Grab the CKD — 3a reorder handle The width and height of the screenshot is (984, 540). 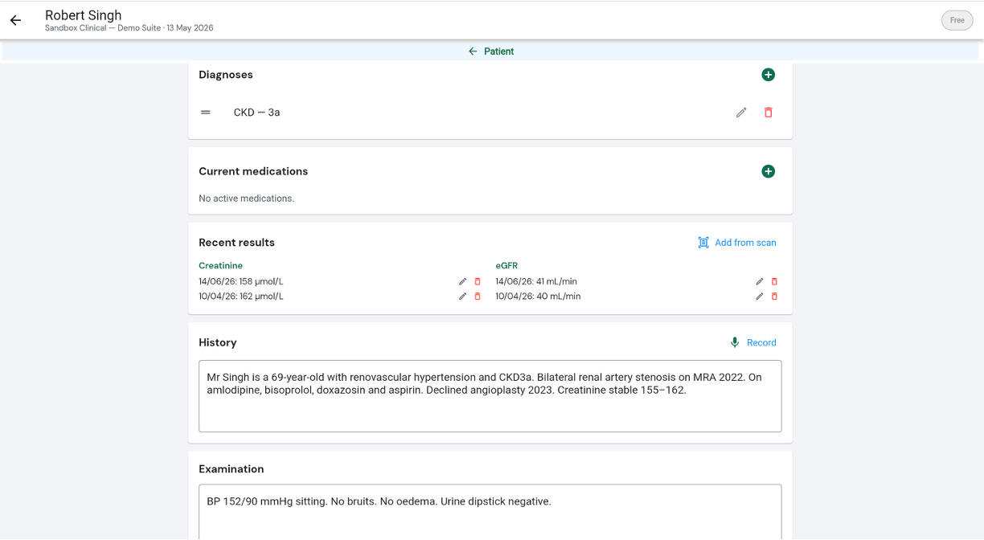click(x=206, y=112)
